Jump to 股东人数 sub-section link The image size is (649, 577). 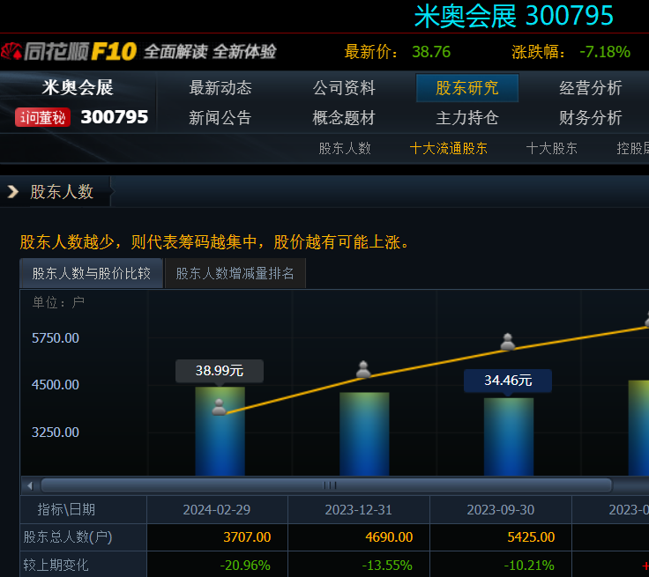345,148
